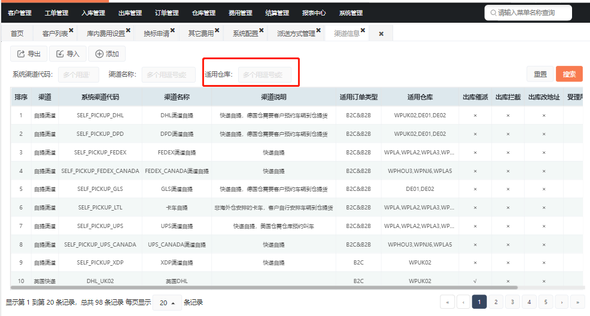
Task: Click the 导入 import button
Action: [68, 54]
